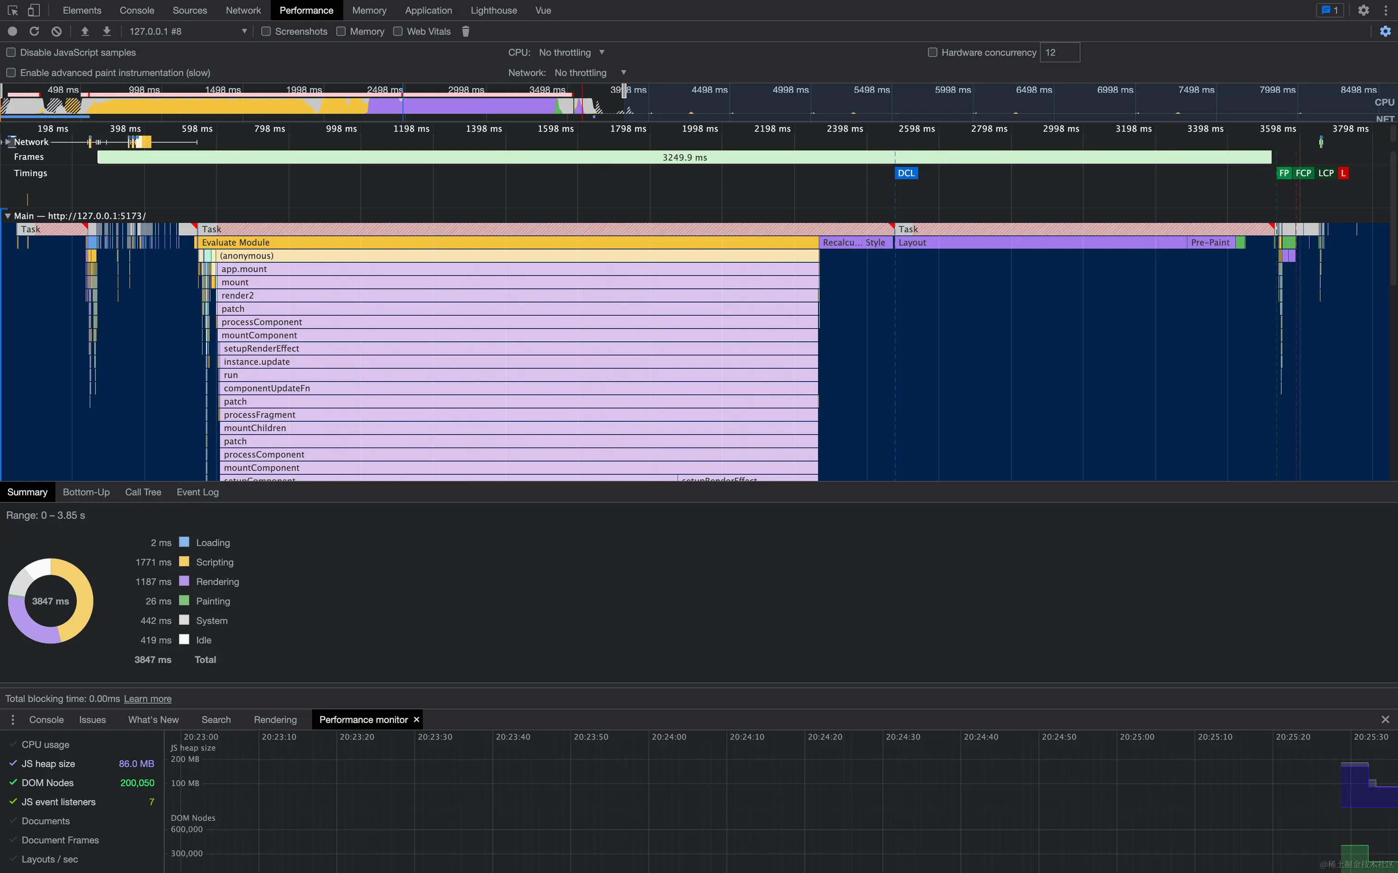Open the Vue devtools panel
The height and width of the screenshot is (873, 1398).
coord(543,10)
